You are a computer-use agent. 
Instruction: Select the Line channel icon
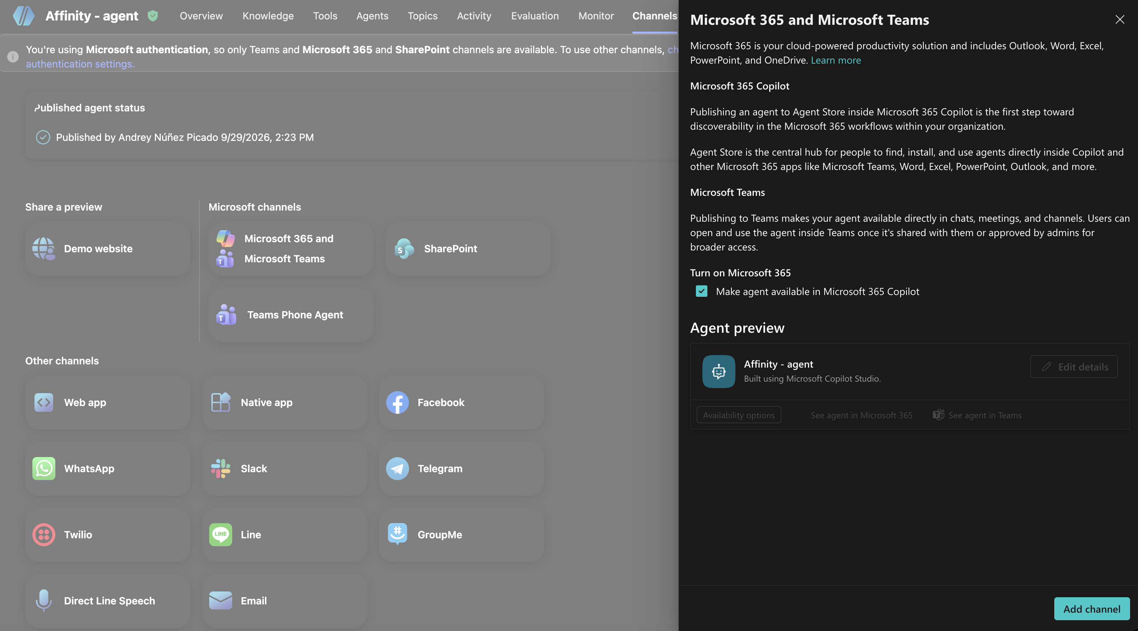[x=220, y=535]
